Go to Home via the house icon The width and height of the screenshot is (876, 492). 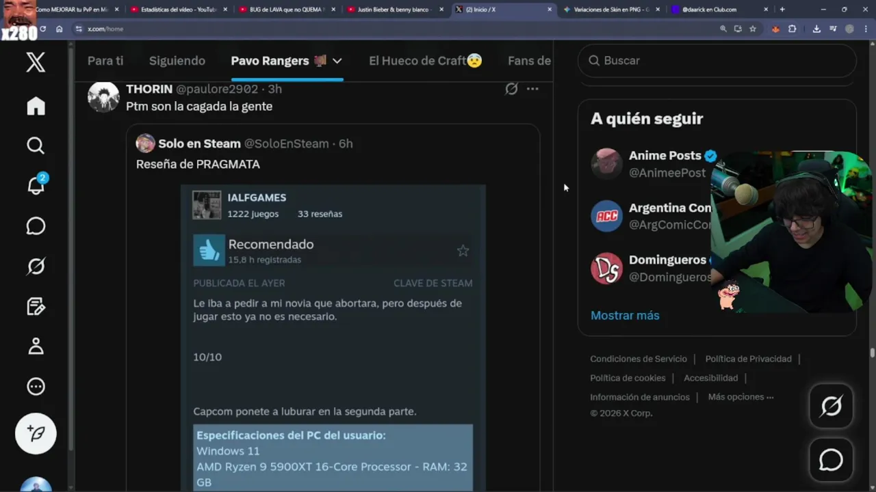(x=36, y=106)
